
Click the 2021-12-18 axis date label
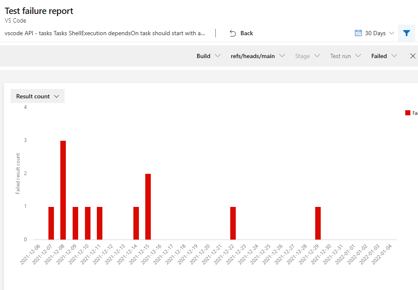tap(175, 254)
